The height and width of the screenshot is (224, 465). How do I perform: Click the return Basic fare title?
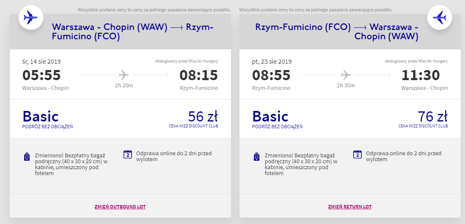(270, 116)
